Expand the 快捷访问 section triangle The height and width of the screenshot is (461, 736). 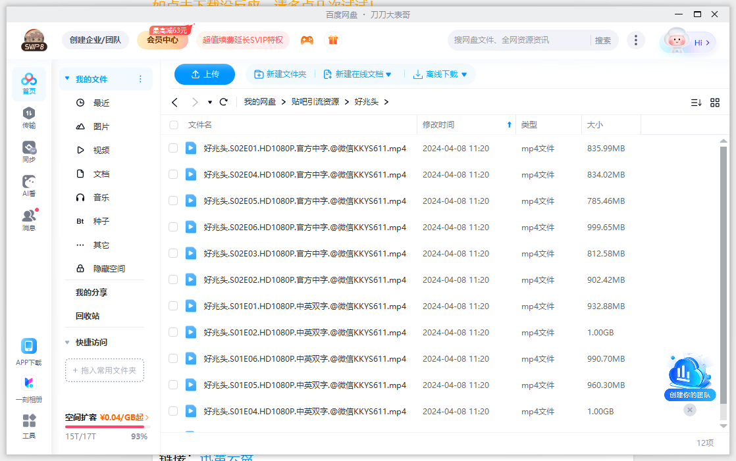pos(67,343)
